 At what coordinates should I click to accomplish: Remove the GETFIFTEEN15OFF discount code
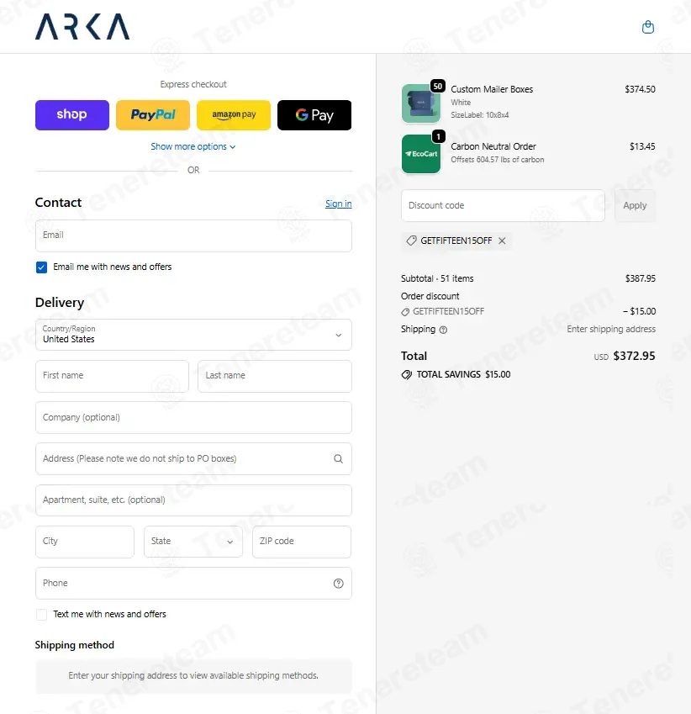pos(502,241)
